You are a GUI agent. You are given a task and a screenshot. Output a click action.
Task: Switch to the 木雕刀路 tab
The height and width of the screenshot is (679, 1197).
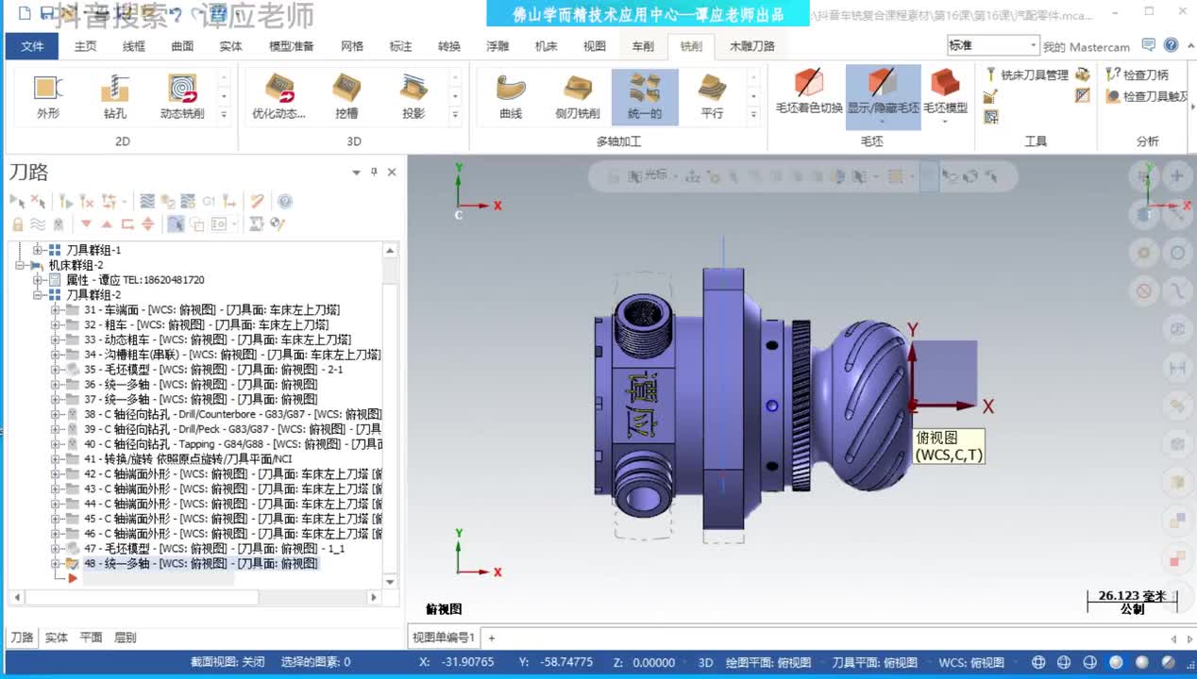pyautogui.click(x=752, y=46)
